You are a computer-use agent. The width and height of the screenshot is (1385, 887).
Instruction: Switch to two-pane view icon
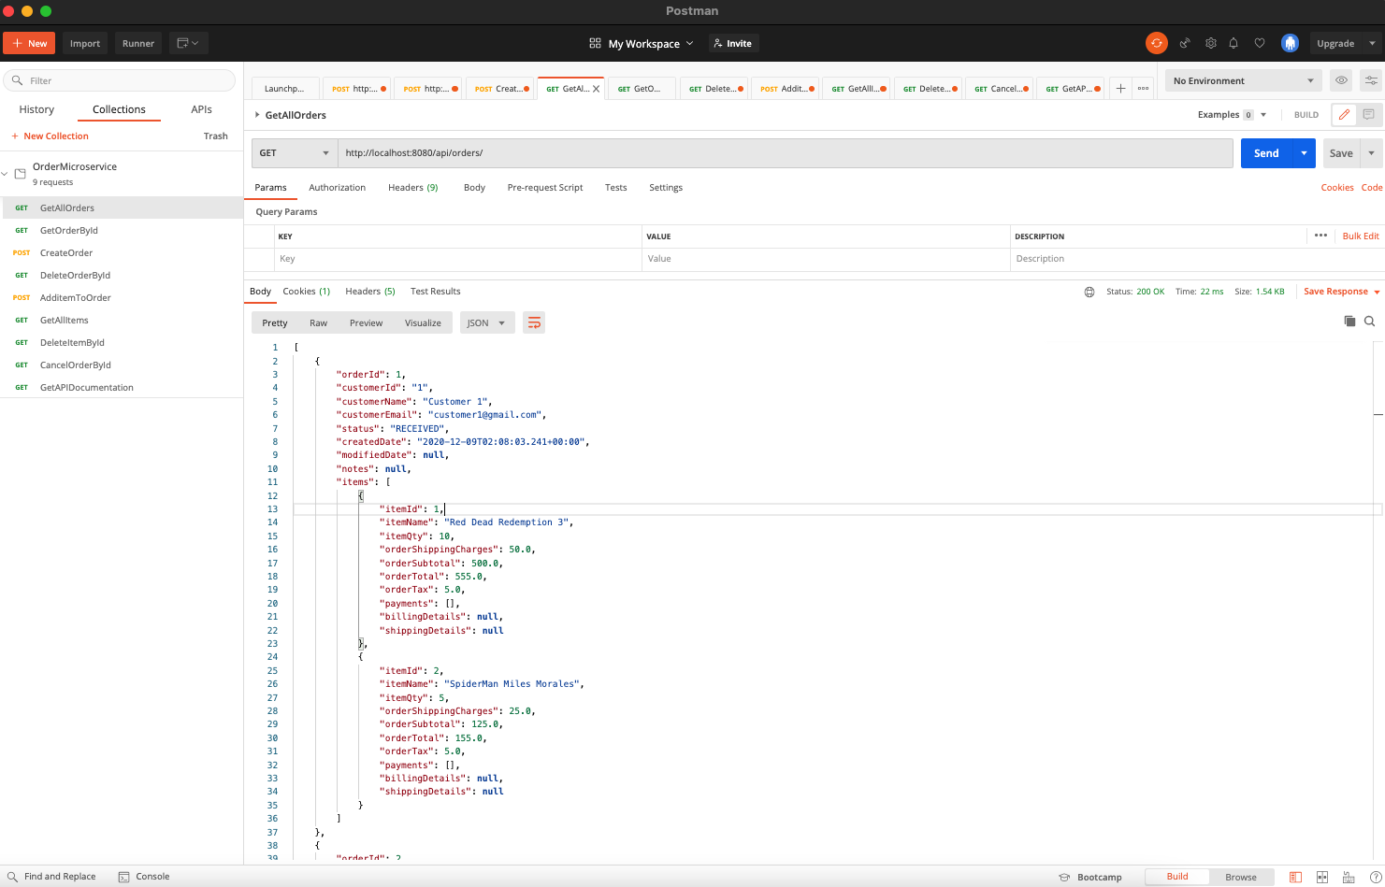[1322, 877]
